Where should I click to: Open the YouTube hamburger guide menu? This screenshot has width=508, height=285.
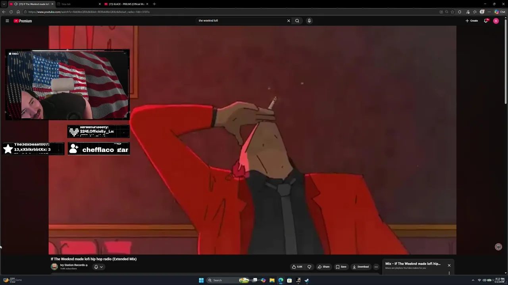7,21
